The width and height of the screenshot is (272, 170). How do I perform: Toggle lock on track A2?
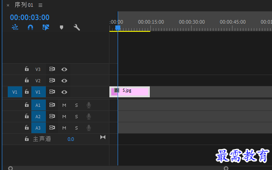pyautogui.click(x=26, y=116)
